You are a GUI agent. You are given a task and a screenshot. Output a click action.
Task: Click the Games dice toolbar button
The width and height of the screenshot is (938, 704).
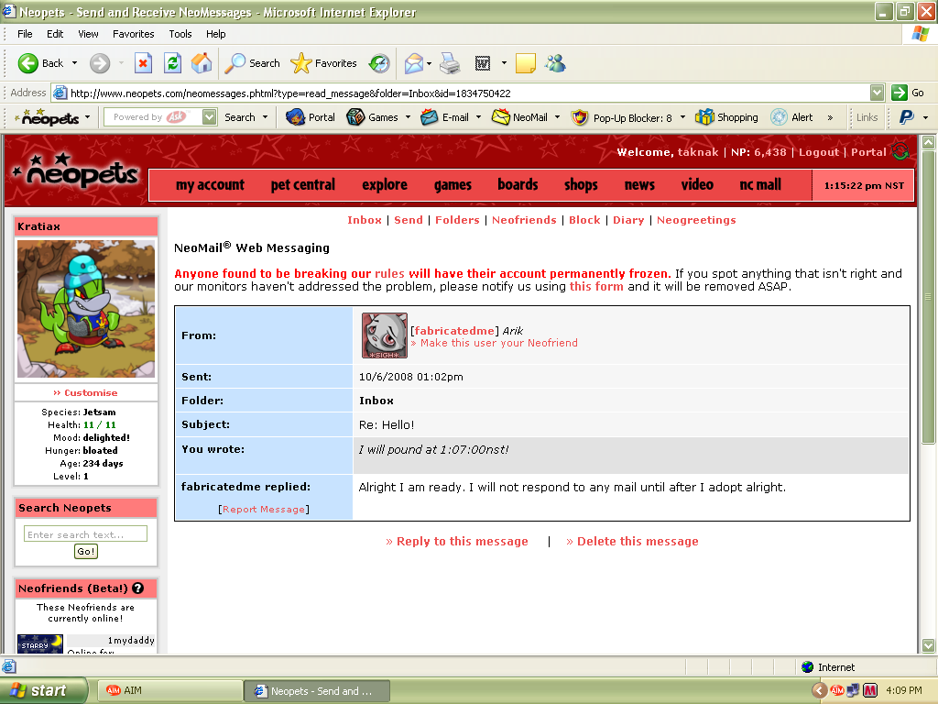(x=372, y=117)
